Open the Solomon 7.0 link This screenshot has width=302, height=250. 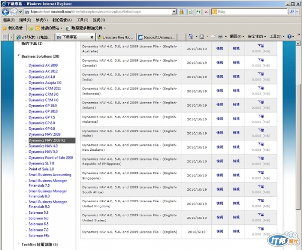point(39,230)
